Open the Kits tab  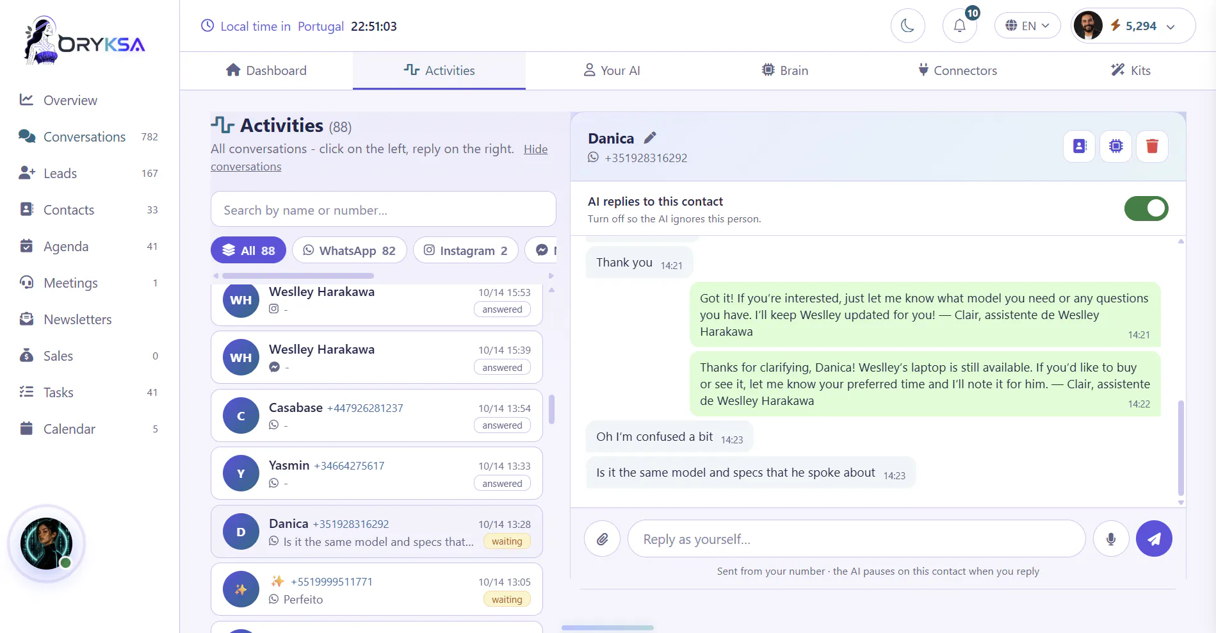point(1130,70)
